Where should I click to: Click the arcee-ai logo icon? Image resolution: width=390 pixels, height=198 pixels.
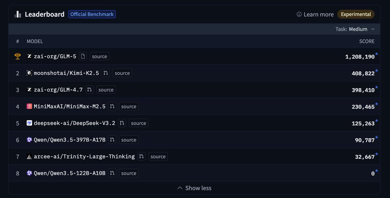(x=29, y=157)
